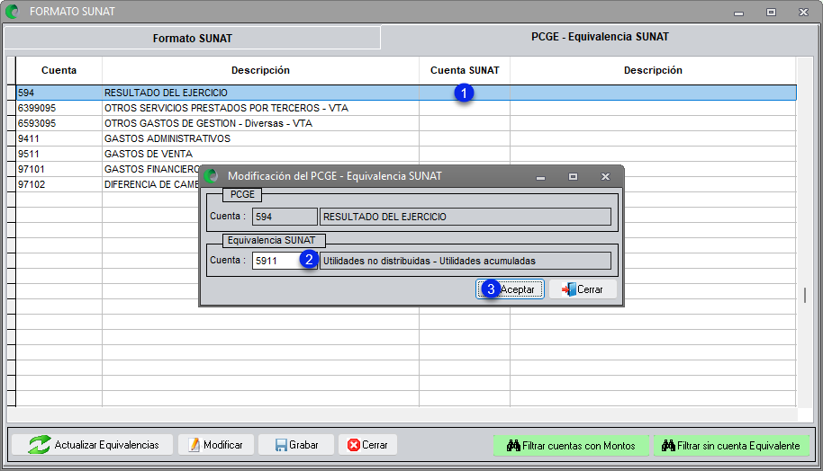Select row 6593095 in the table
823x471 pixels.
coord(406,123)
